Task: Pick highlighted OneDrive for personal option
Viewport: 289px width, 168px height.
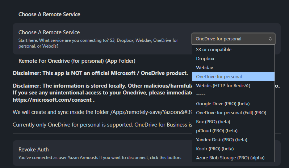Action: tap(233, 76)
